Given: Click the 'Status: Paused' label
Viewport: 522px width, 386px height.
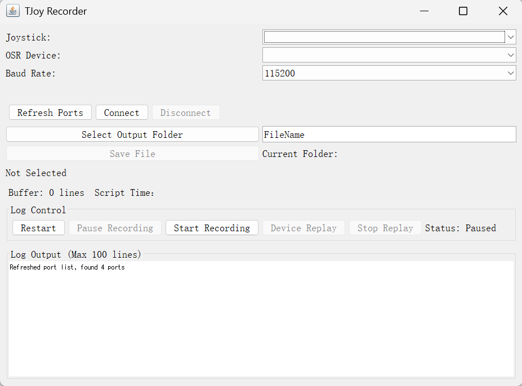Looking at the screenshot, I should pyautogui.click(x=460, y=228).
